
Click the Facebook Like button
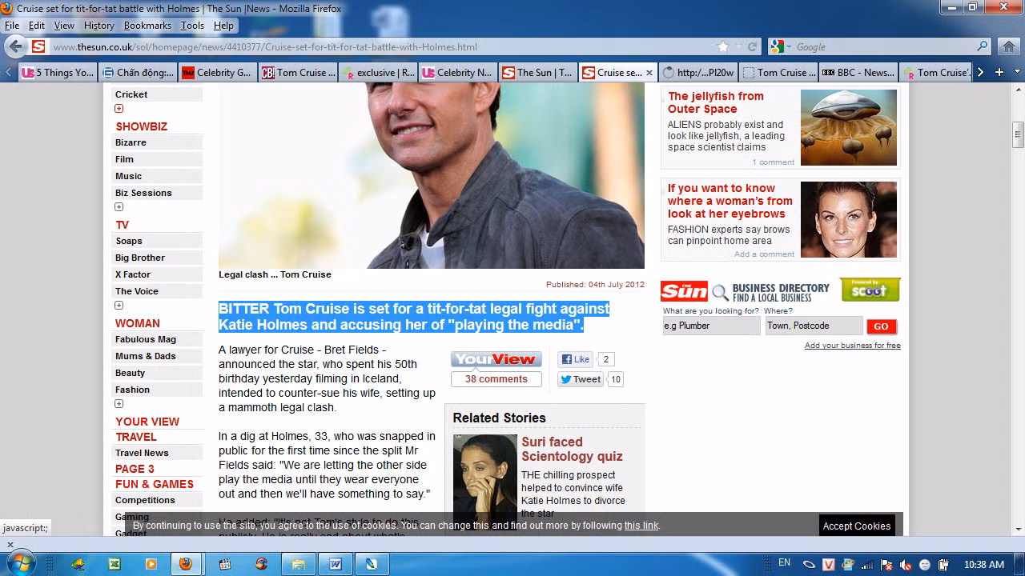(x=576, y=359)
